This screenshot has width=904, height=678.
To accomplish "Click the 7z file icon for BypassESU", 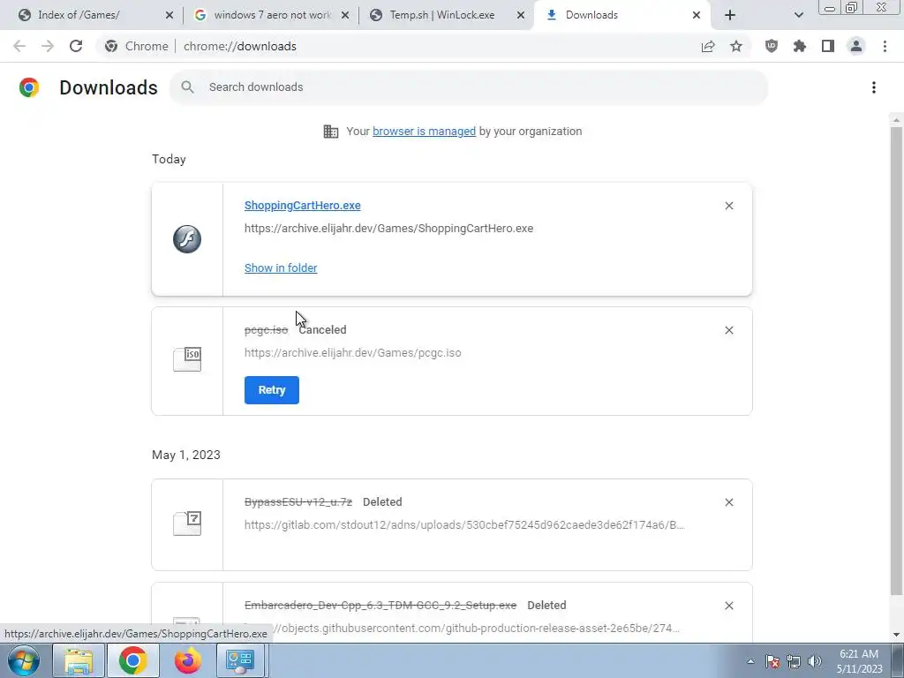I will point(187,524).
